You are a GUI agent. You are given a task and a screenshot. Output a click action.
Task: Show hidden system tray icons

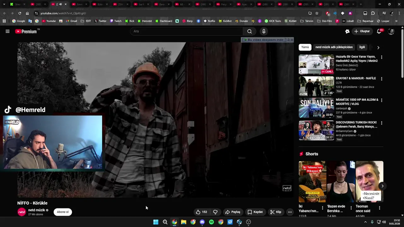click(365, 222)
